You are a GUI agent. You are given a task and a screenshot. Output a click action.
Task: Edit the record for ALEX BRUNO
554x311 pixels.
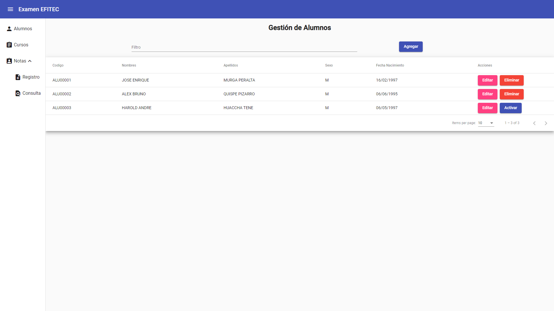(x=487, y=94)
